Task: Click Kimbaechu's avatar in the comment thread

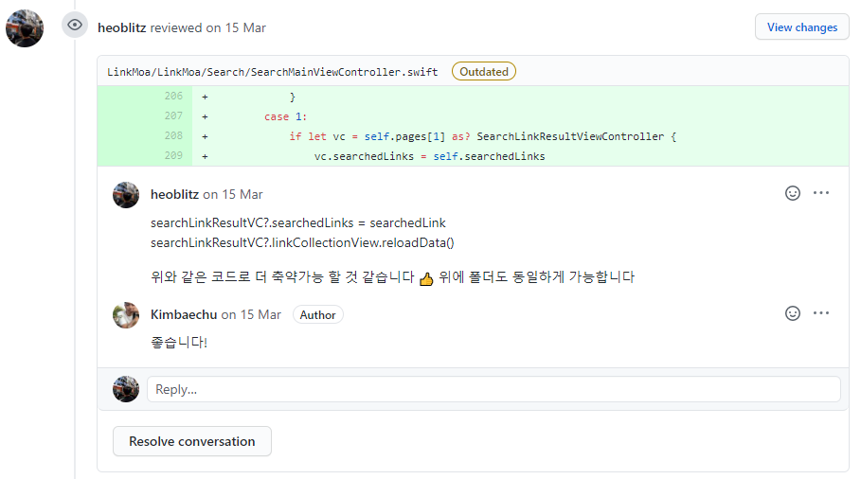Action: coord(126,315)
